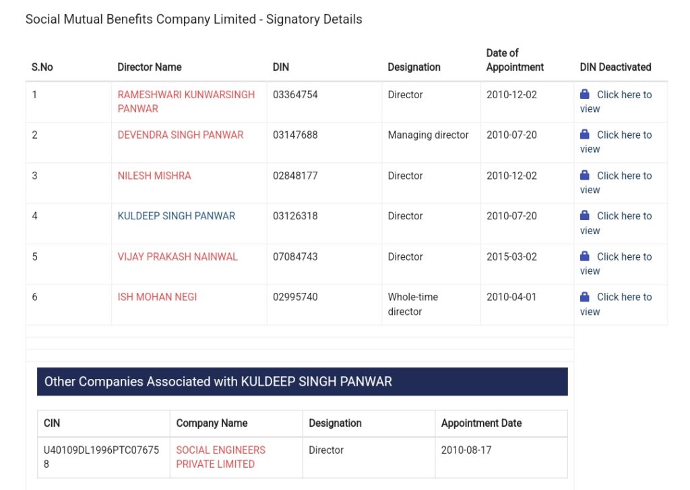
Task: Click lock icon in Vijay Prakash Nainwal row
Action: (584, 256)
